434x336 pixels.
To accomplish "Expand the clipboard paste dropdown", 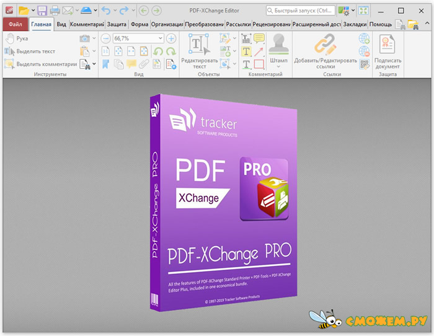I will tap(94, 51).
